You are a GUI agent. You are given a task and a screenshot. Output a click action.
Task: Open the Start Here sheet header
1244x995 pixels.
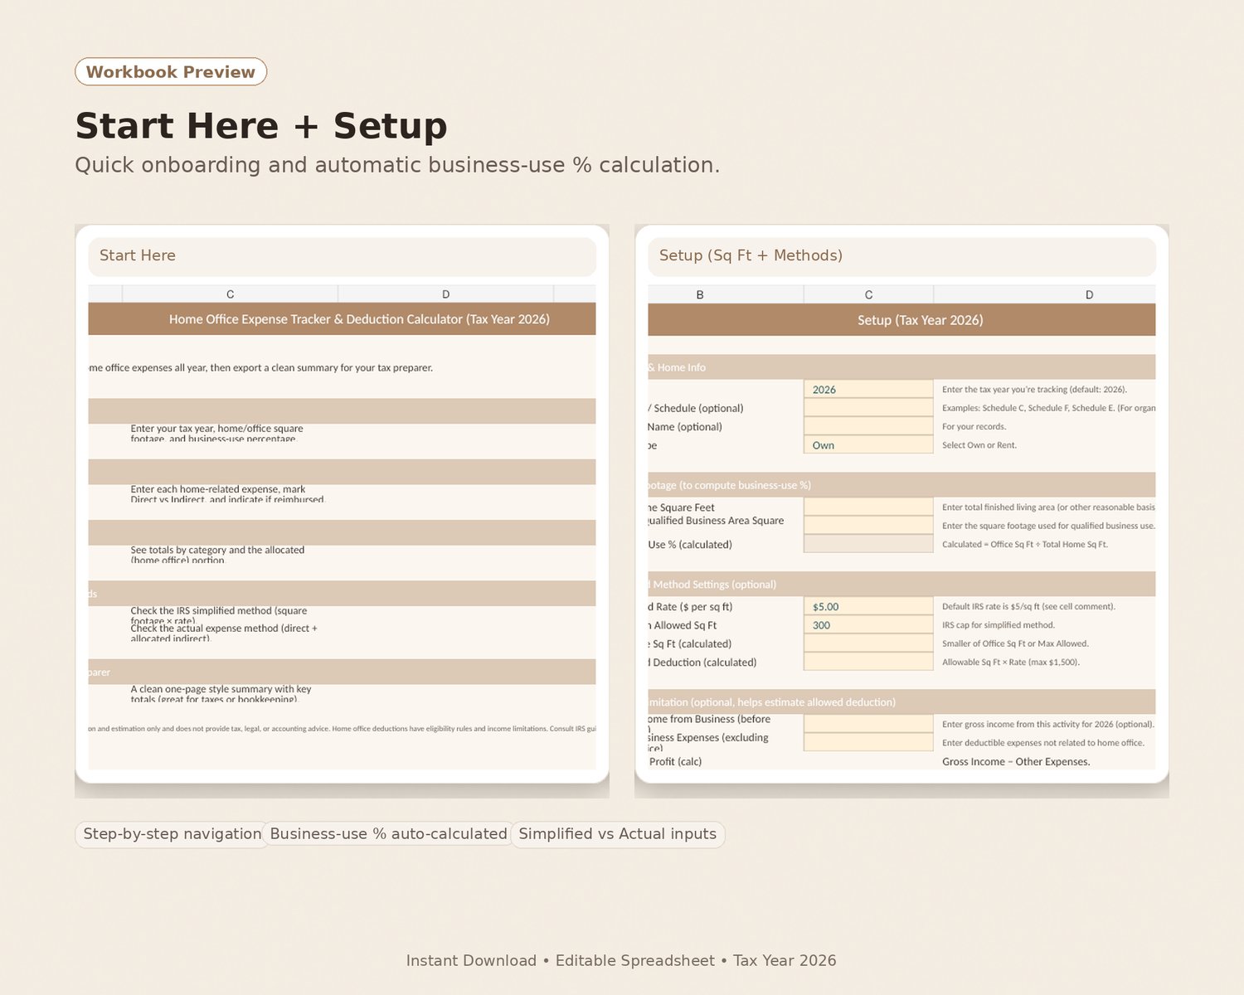[x=343, y=256]
